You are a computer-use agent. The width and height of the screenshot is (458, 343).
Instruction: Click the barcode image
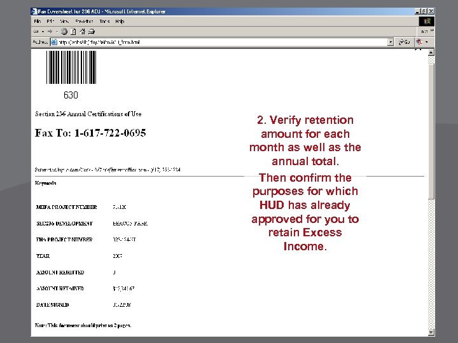(71, 67)
